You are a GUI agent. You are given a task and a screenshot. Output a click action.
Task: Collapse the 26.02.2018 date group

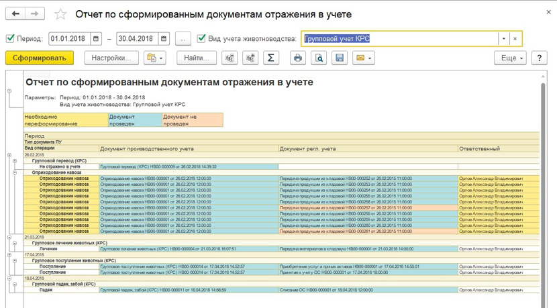pos(9,155)
